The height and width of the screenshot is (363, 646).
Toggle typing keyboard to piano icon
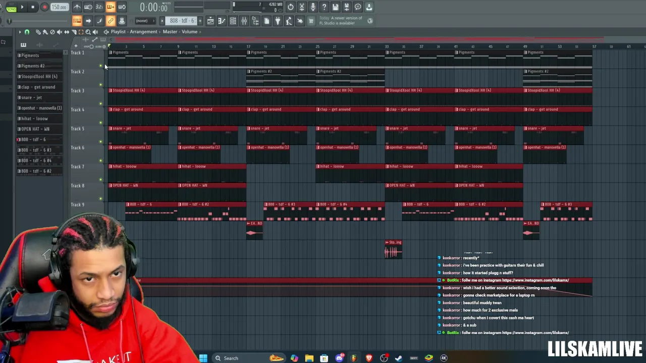pos(77,21)
